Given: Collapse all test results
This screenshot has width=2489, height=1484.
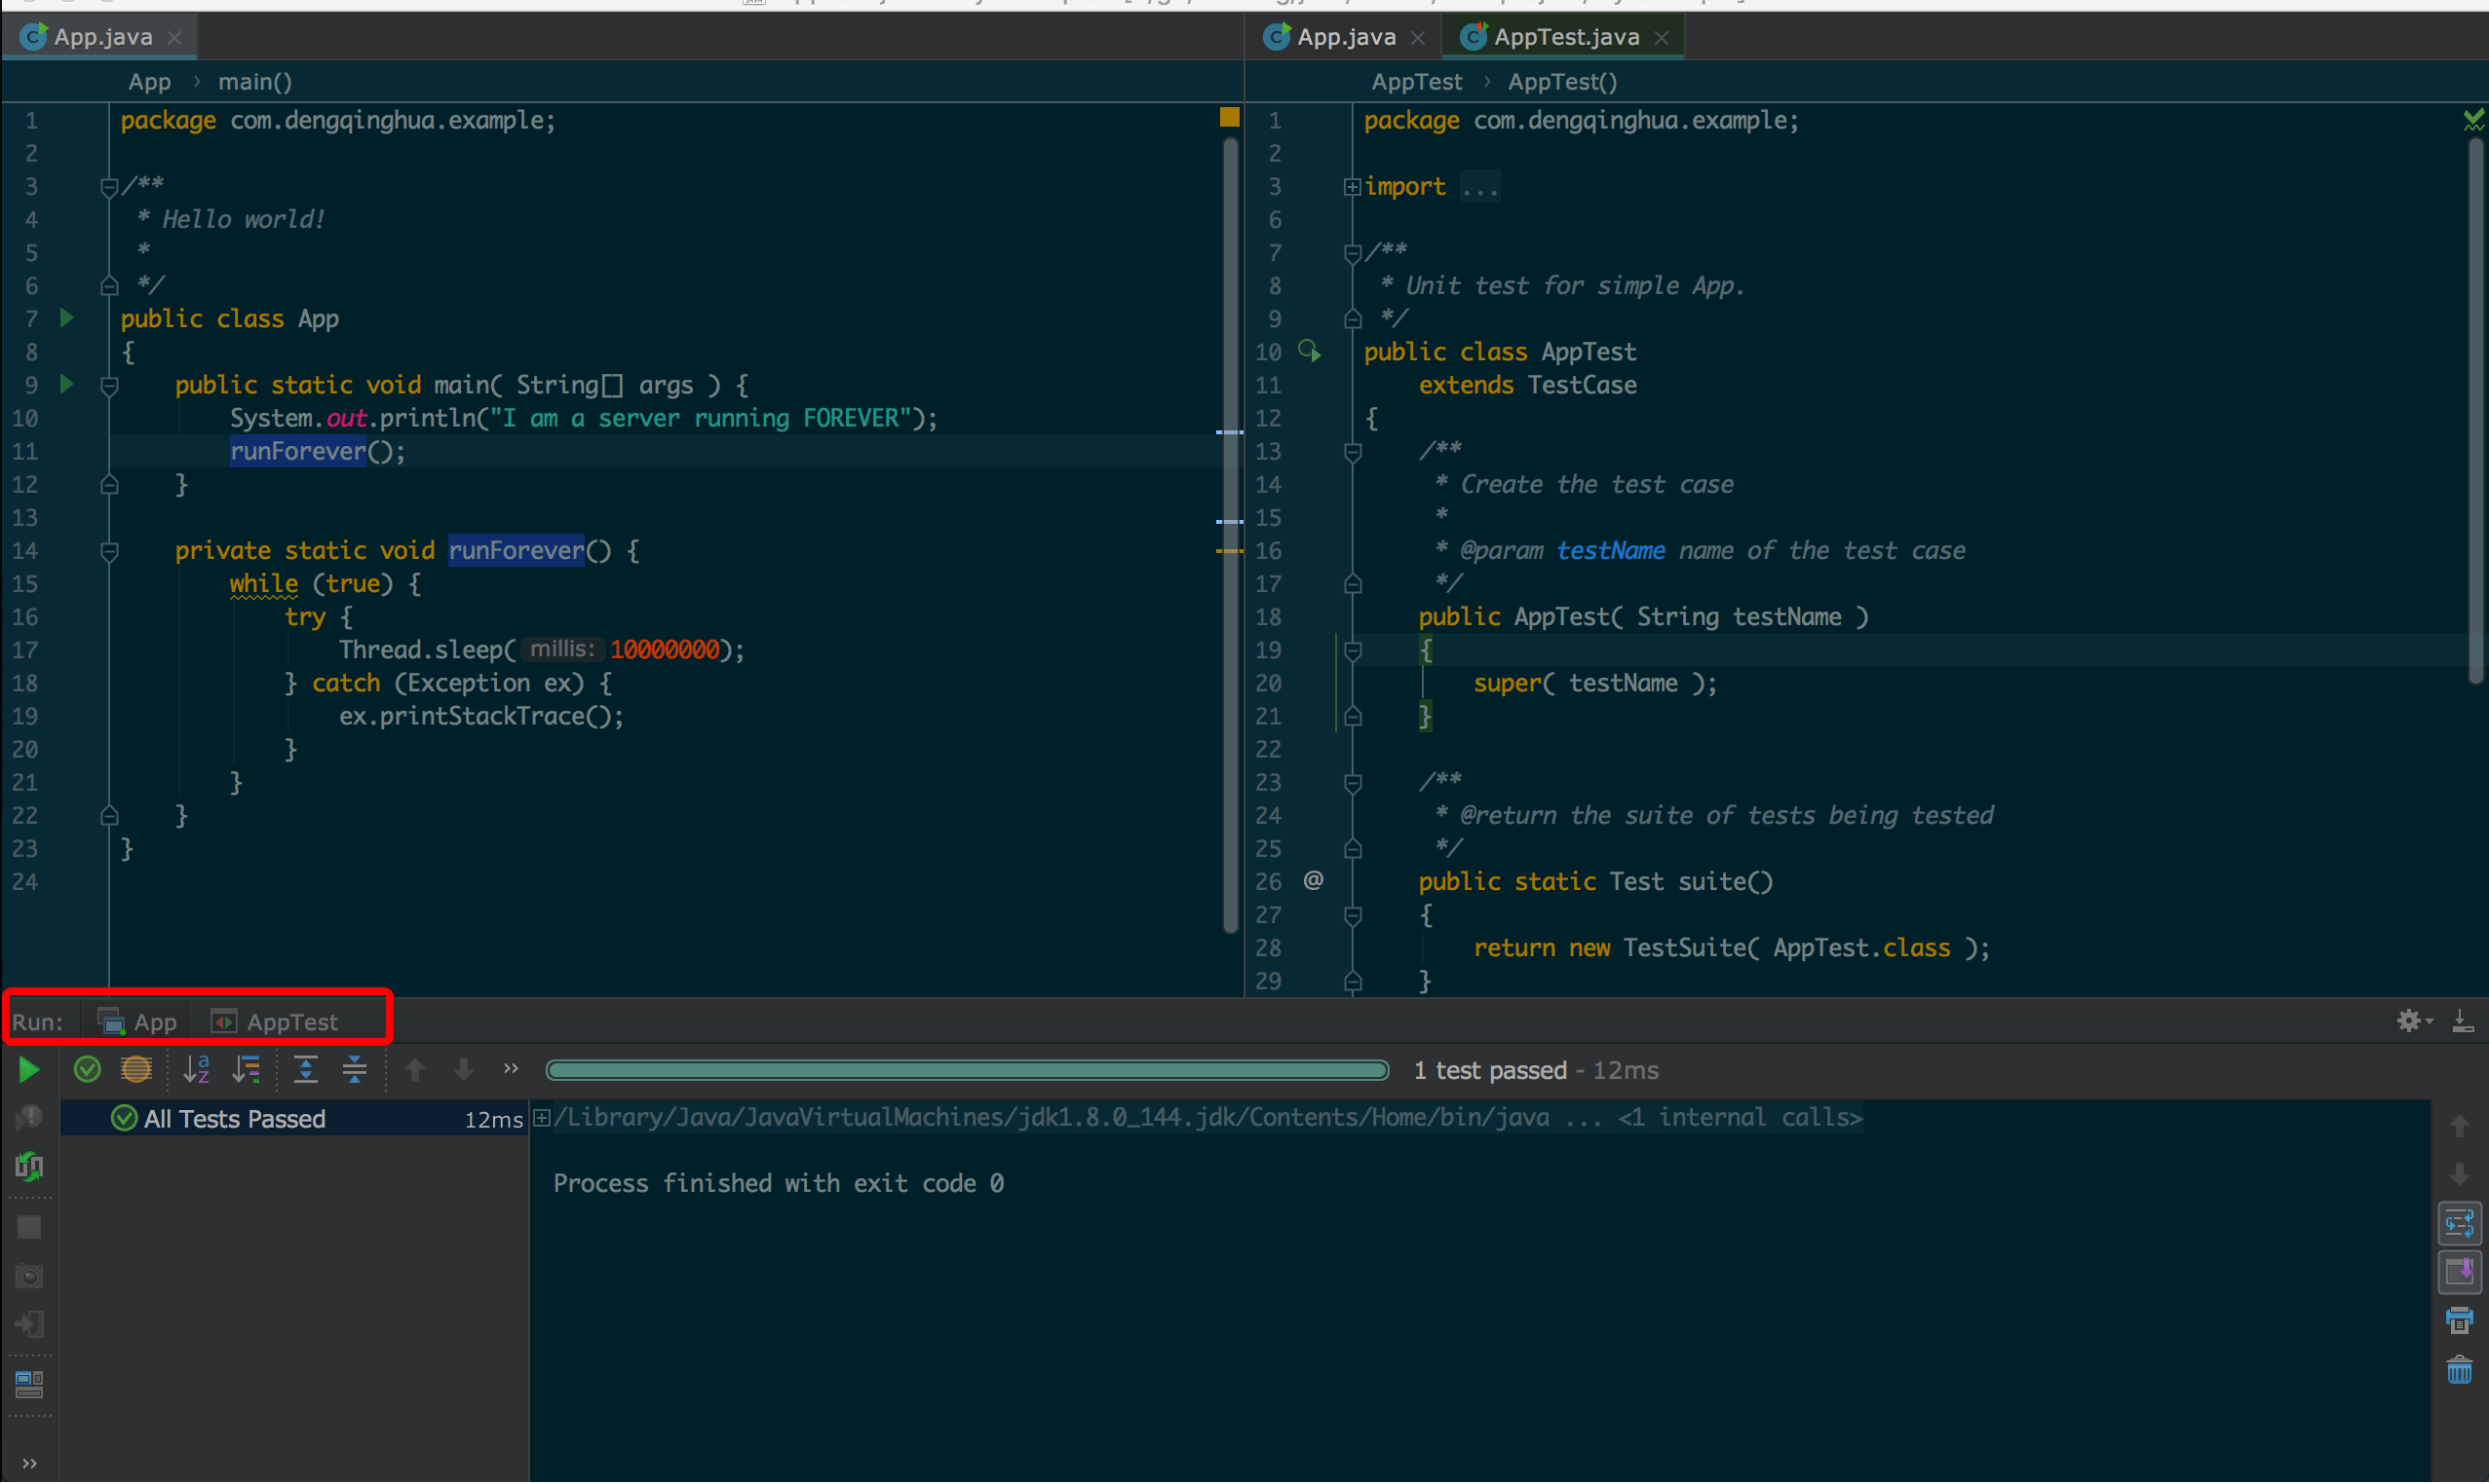Looking at the screenshot, I should click(355, 1070).
